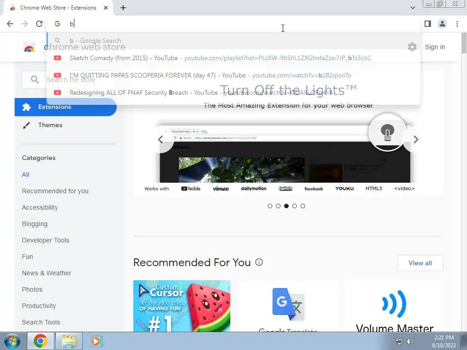Go back with the browser back arrow
The width and height of the screenshot is (467, 350).
[10, 24]
